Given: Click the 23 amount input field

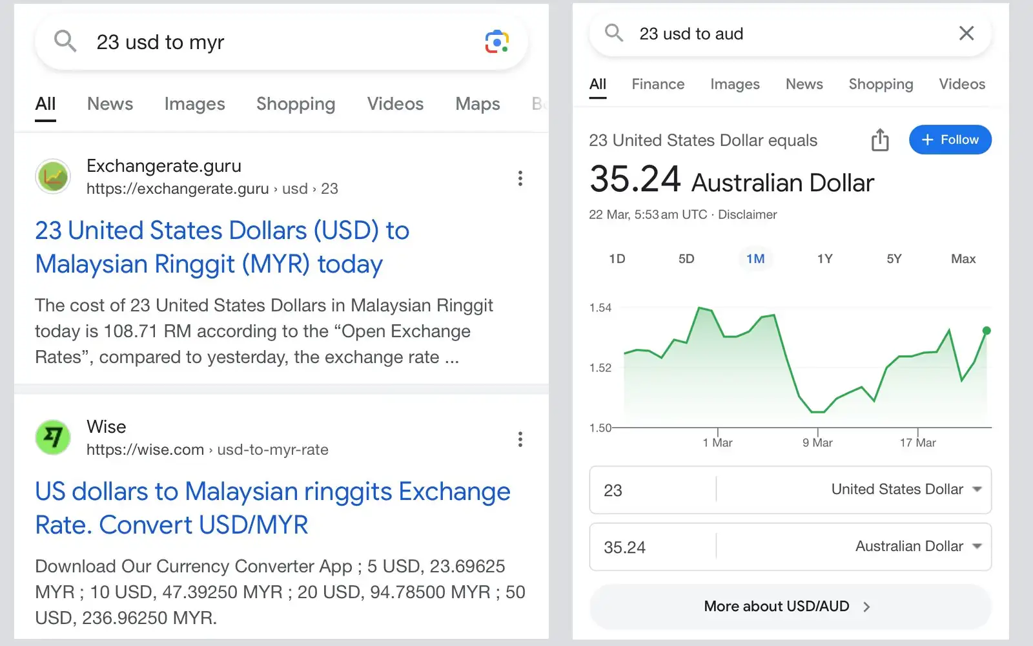Looking at the screenshot, I should 652,490.
